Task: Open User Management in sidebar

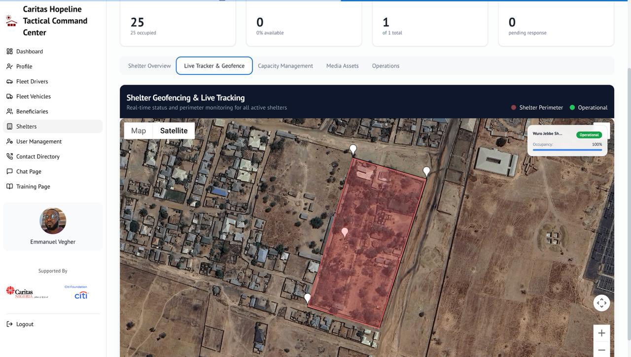Action: click(38, 141)
